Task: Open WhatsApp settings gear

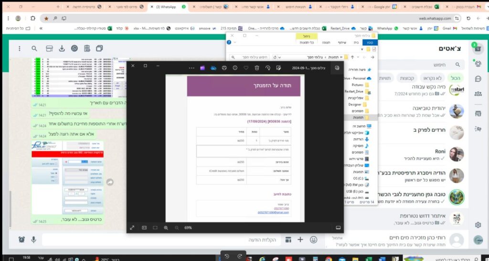Action: click(478, 225)
